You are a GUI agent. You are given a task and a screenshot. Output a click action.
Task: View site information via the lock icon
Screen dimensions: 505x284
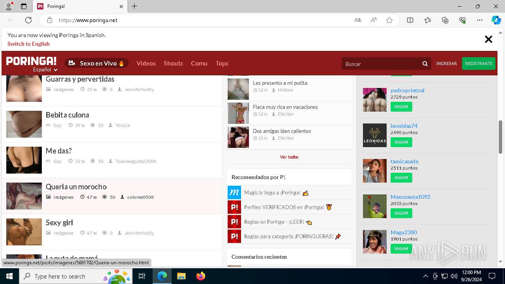50,20
